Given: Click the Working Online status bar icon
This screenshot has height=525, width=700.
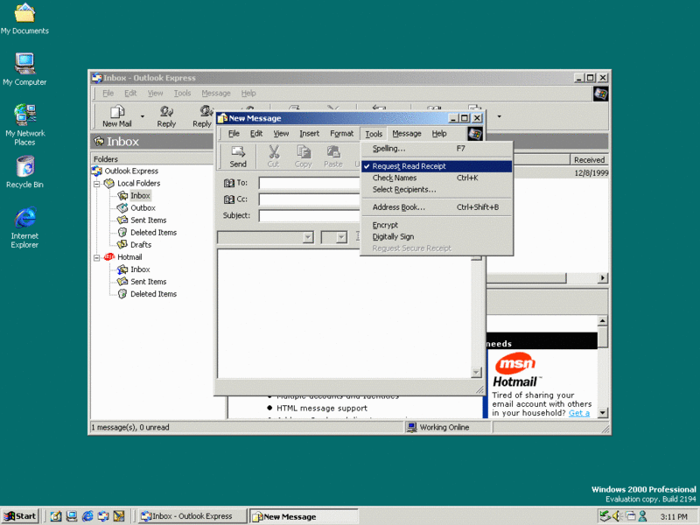Looking at the screenshot, I should 411,427.
